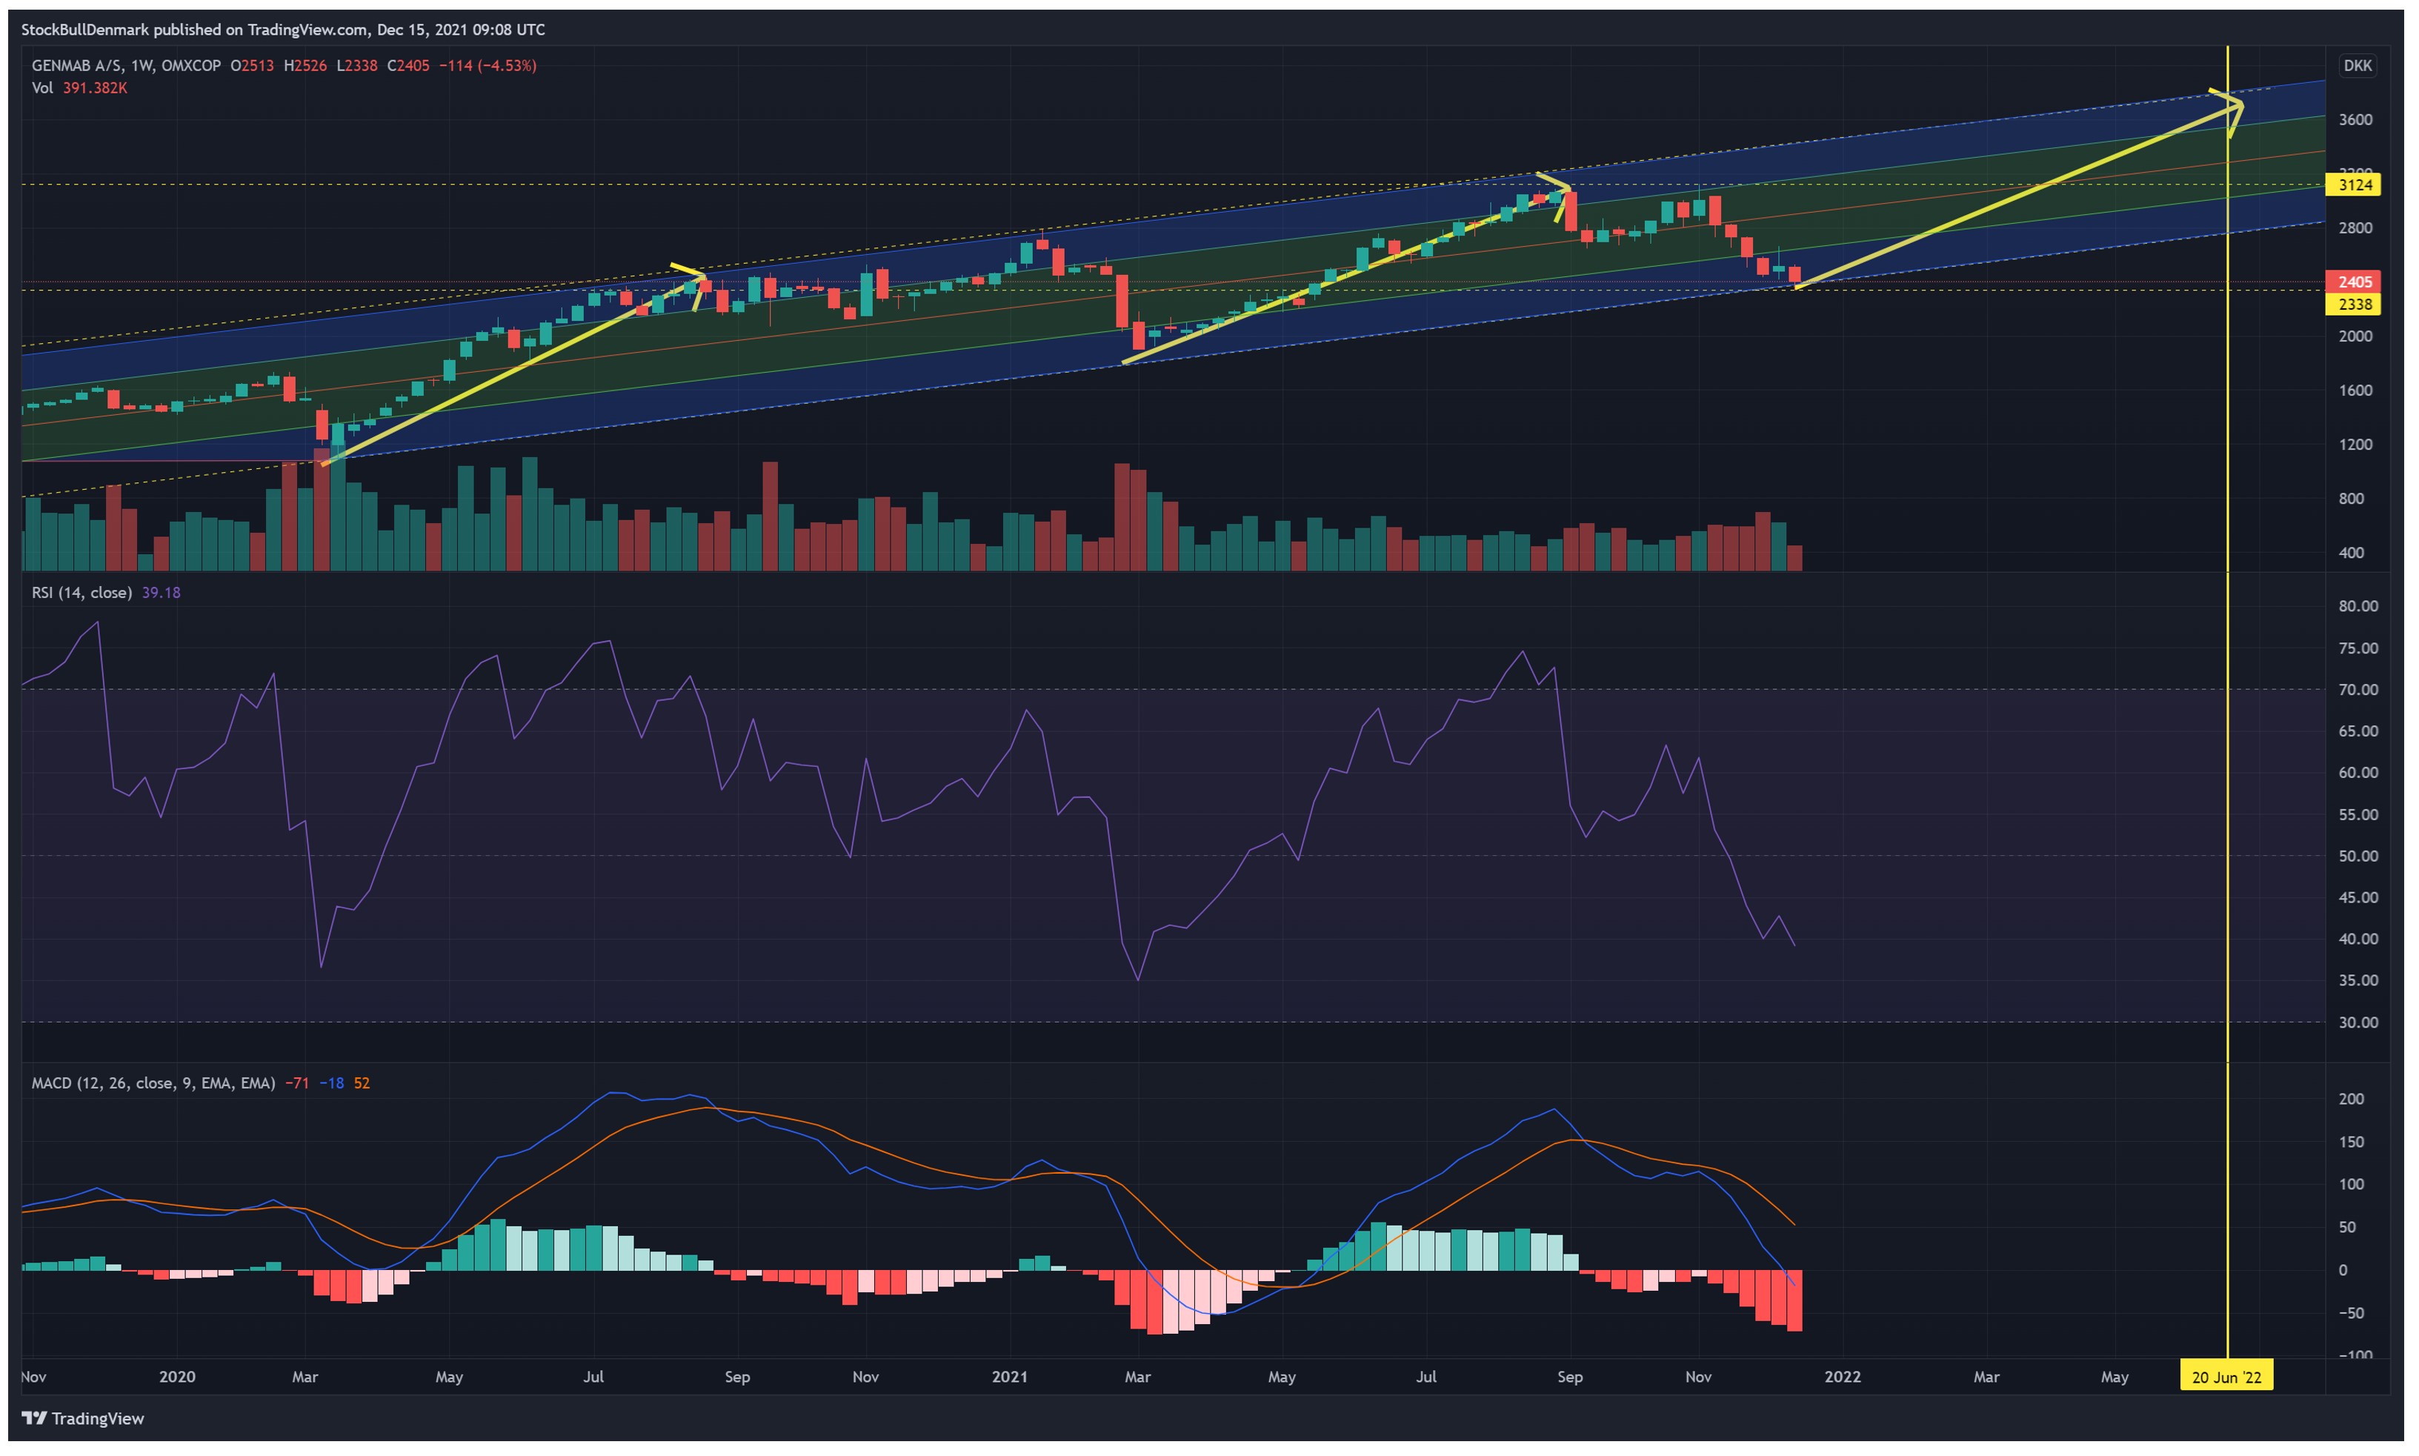Click the O2513 open price value
Viewport: 2419px width, 1456px height.
click(x=252, y=66)
